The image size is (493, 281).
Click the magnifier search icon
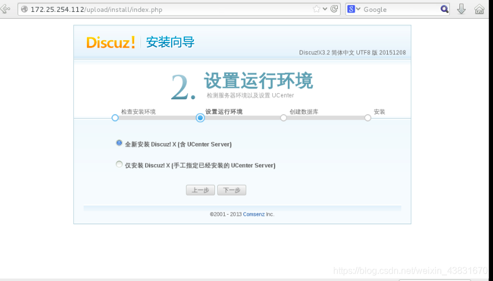(x=444, y=9)
